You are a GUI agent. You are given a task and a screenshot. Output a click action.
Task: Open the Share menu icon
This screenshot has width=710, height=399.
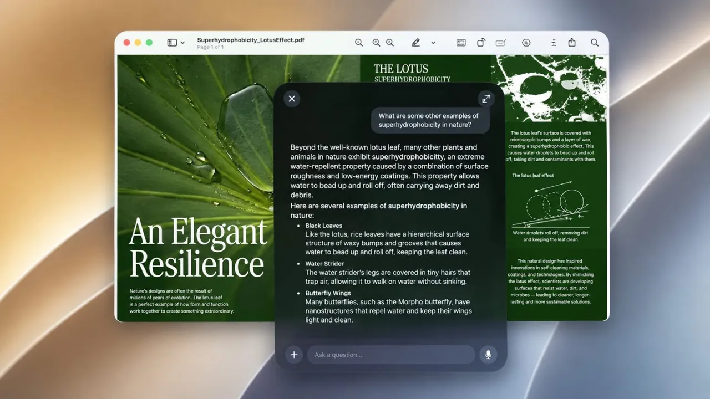572,42
